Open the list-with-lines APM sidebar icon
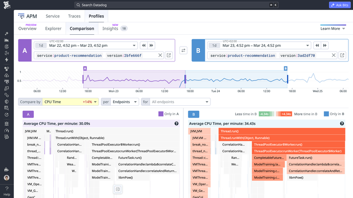 7,82
